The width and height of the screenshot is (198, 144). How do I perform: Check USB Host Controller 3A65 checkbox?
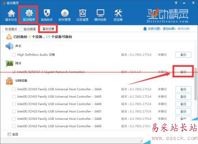coord(14,97)
